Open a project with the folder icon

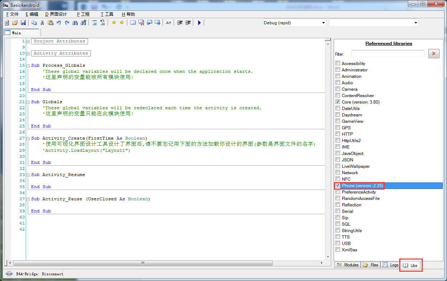point(15,23)
